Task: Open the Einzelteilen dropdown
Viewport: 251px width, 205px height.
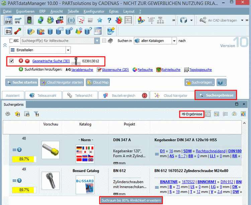Action: [x=68, y=50]
